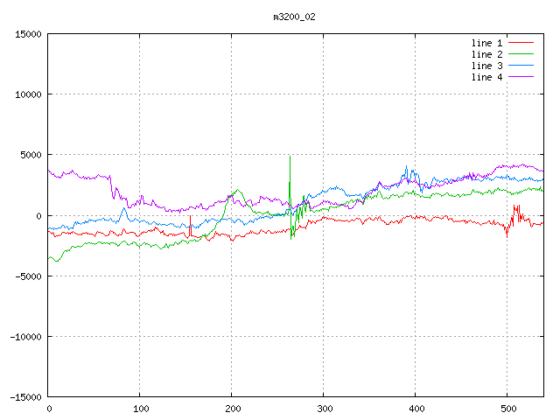Click the 100 x-axis tick label

[140, 409]
